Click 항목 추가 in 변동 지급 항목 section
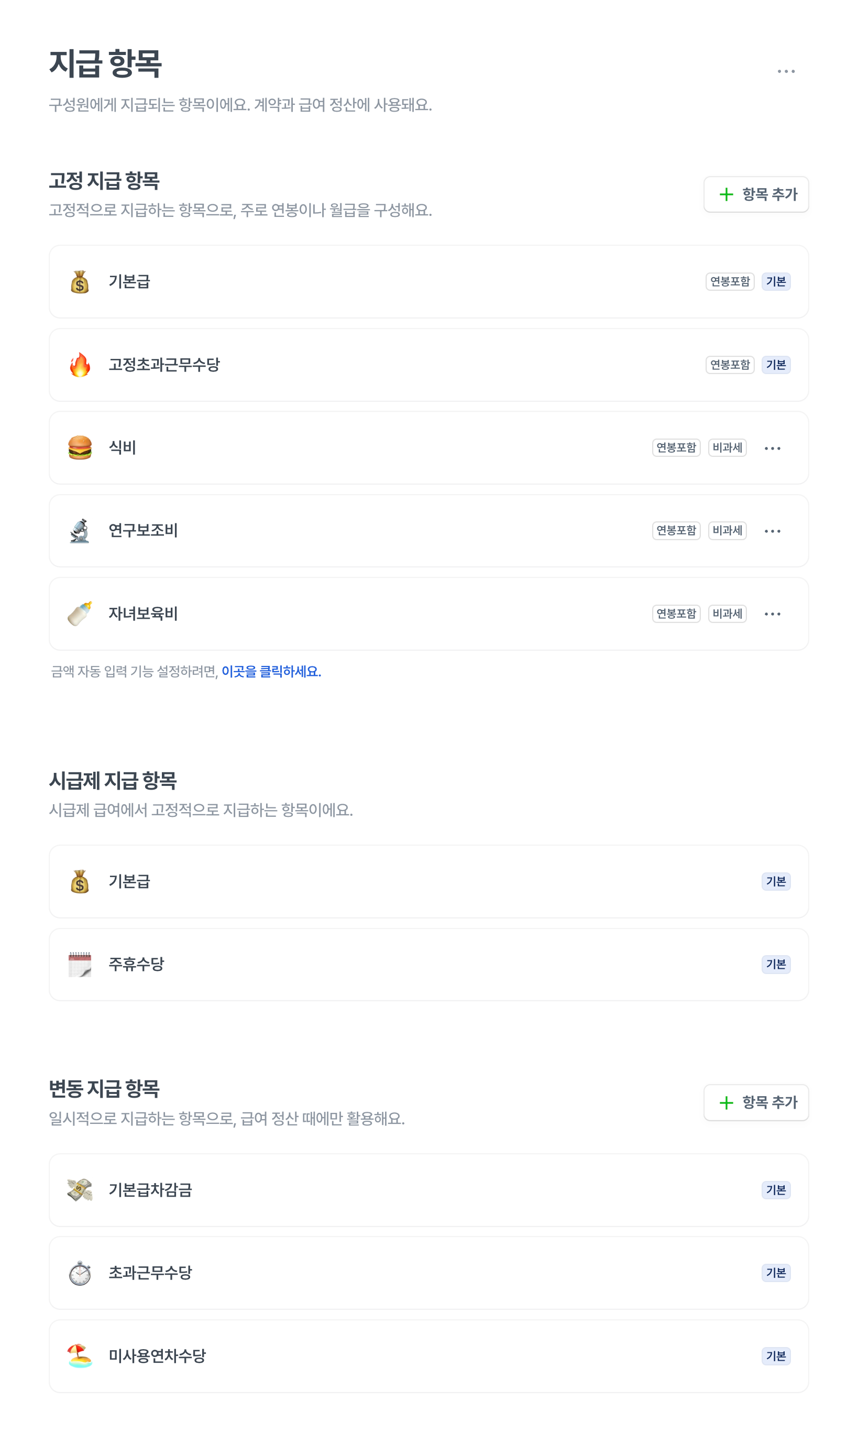Viewport: 858px width, 1444px height. (x=756, y=1102)
